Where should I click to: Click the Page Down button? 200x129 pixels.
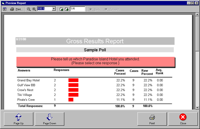pos(49,119)
